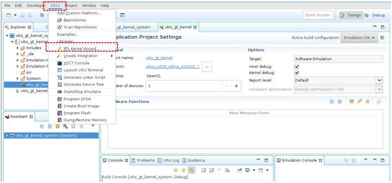The height and width of the screenshot is (183, 392).
Task: Click the Program Flash icon
Action: coord(60,113)
